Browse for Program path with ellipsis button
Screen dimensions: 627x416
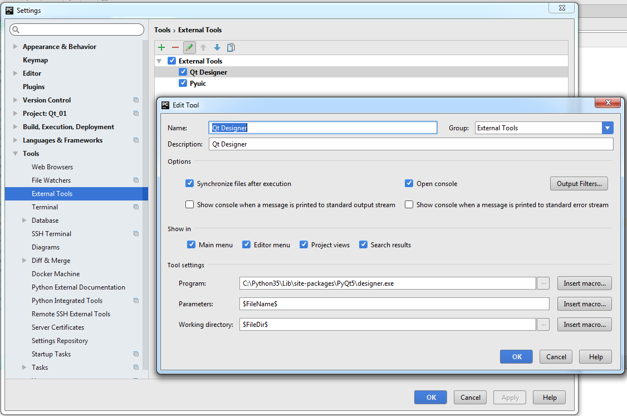click(x=543, y=283)
